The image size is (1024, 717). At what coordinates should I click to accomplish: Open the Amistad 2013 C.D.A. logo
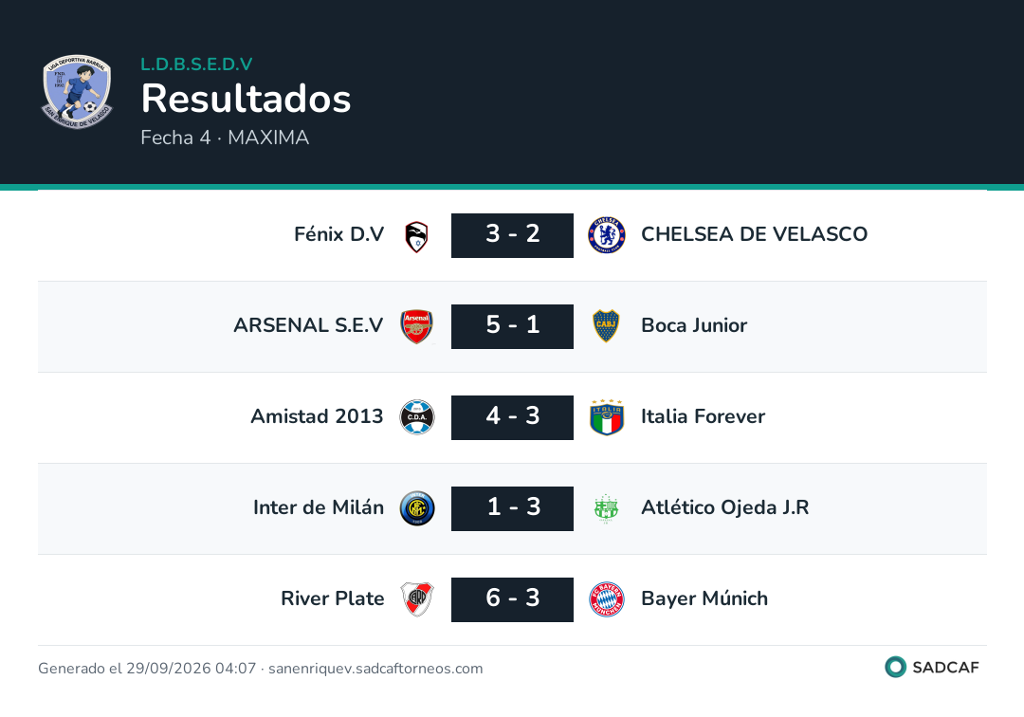point(416,417)
